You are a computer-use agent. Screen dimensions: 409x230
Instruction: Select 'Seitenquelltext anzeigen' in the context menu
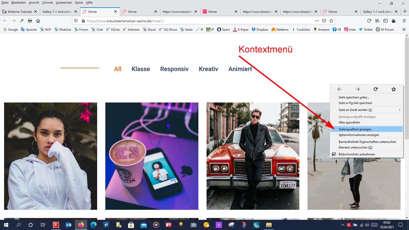tap(355, 129)
